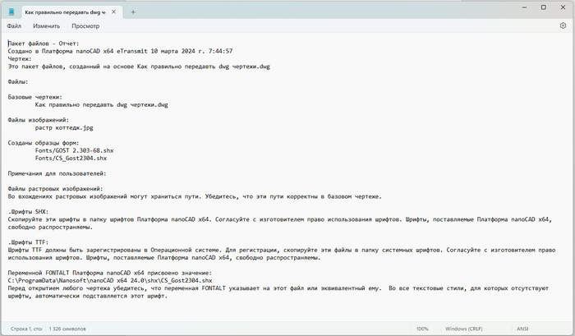This screenshot has width=575, height=336.
Task: Minimize the Notepad window
Action: click(x=524, y=7)
